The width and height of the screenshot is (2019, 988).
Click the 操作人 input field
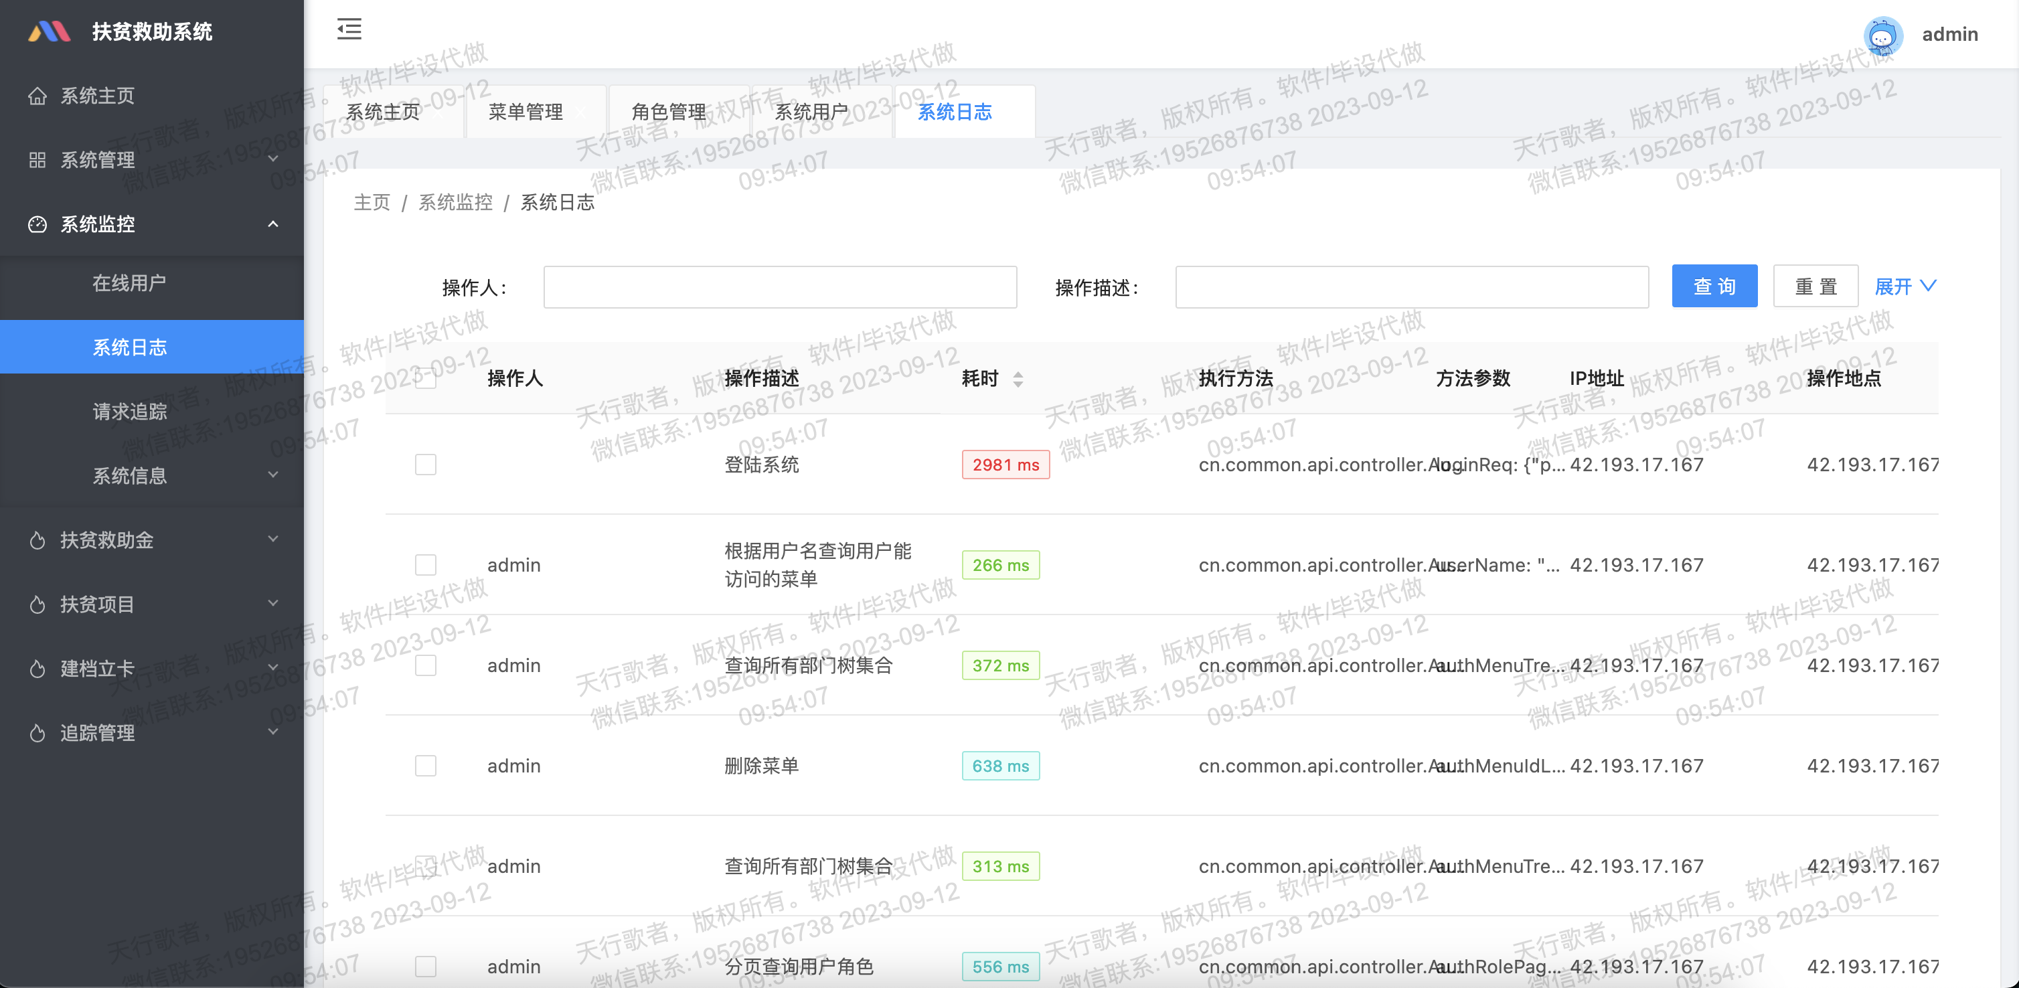click(x=780, y=286)
